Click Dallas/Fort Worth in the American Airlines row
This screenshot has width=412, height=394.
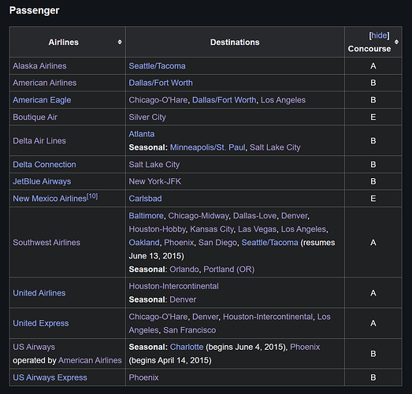pos(161,83)
